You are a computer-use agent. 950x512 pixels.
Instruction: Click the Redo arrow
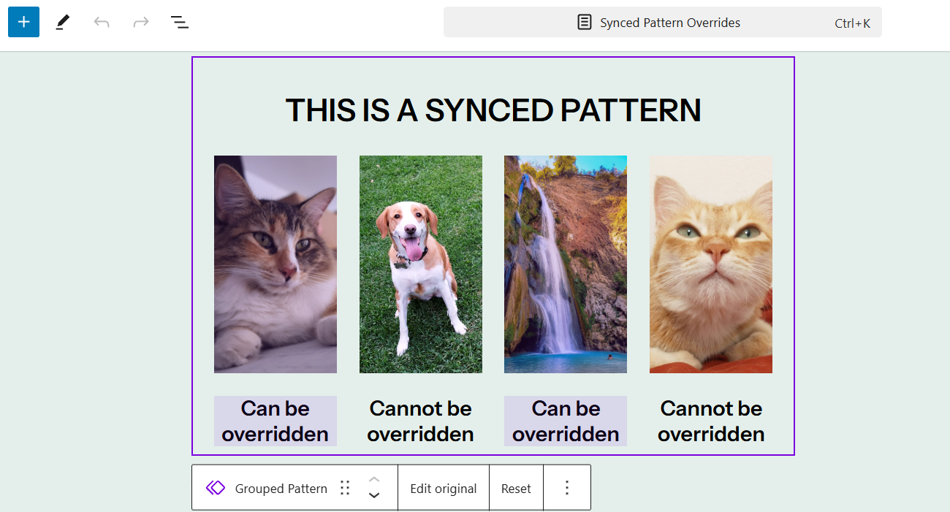pos(141,22)
